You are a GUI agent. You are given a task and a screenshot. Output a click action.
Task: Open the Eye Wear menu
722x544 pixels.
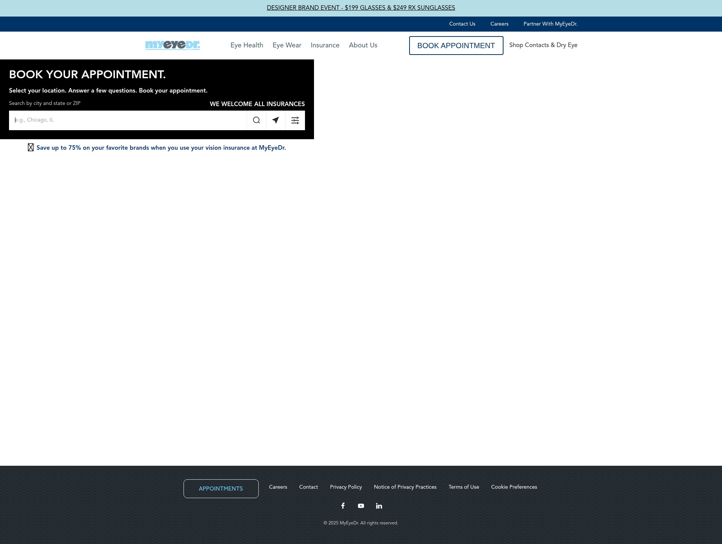tap(287, 45)
